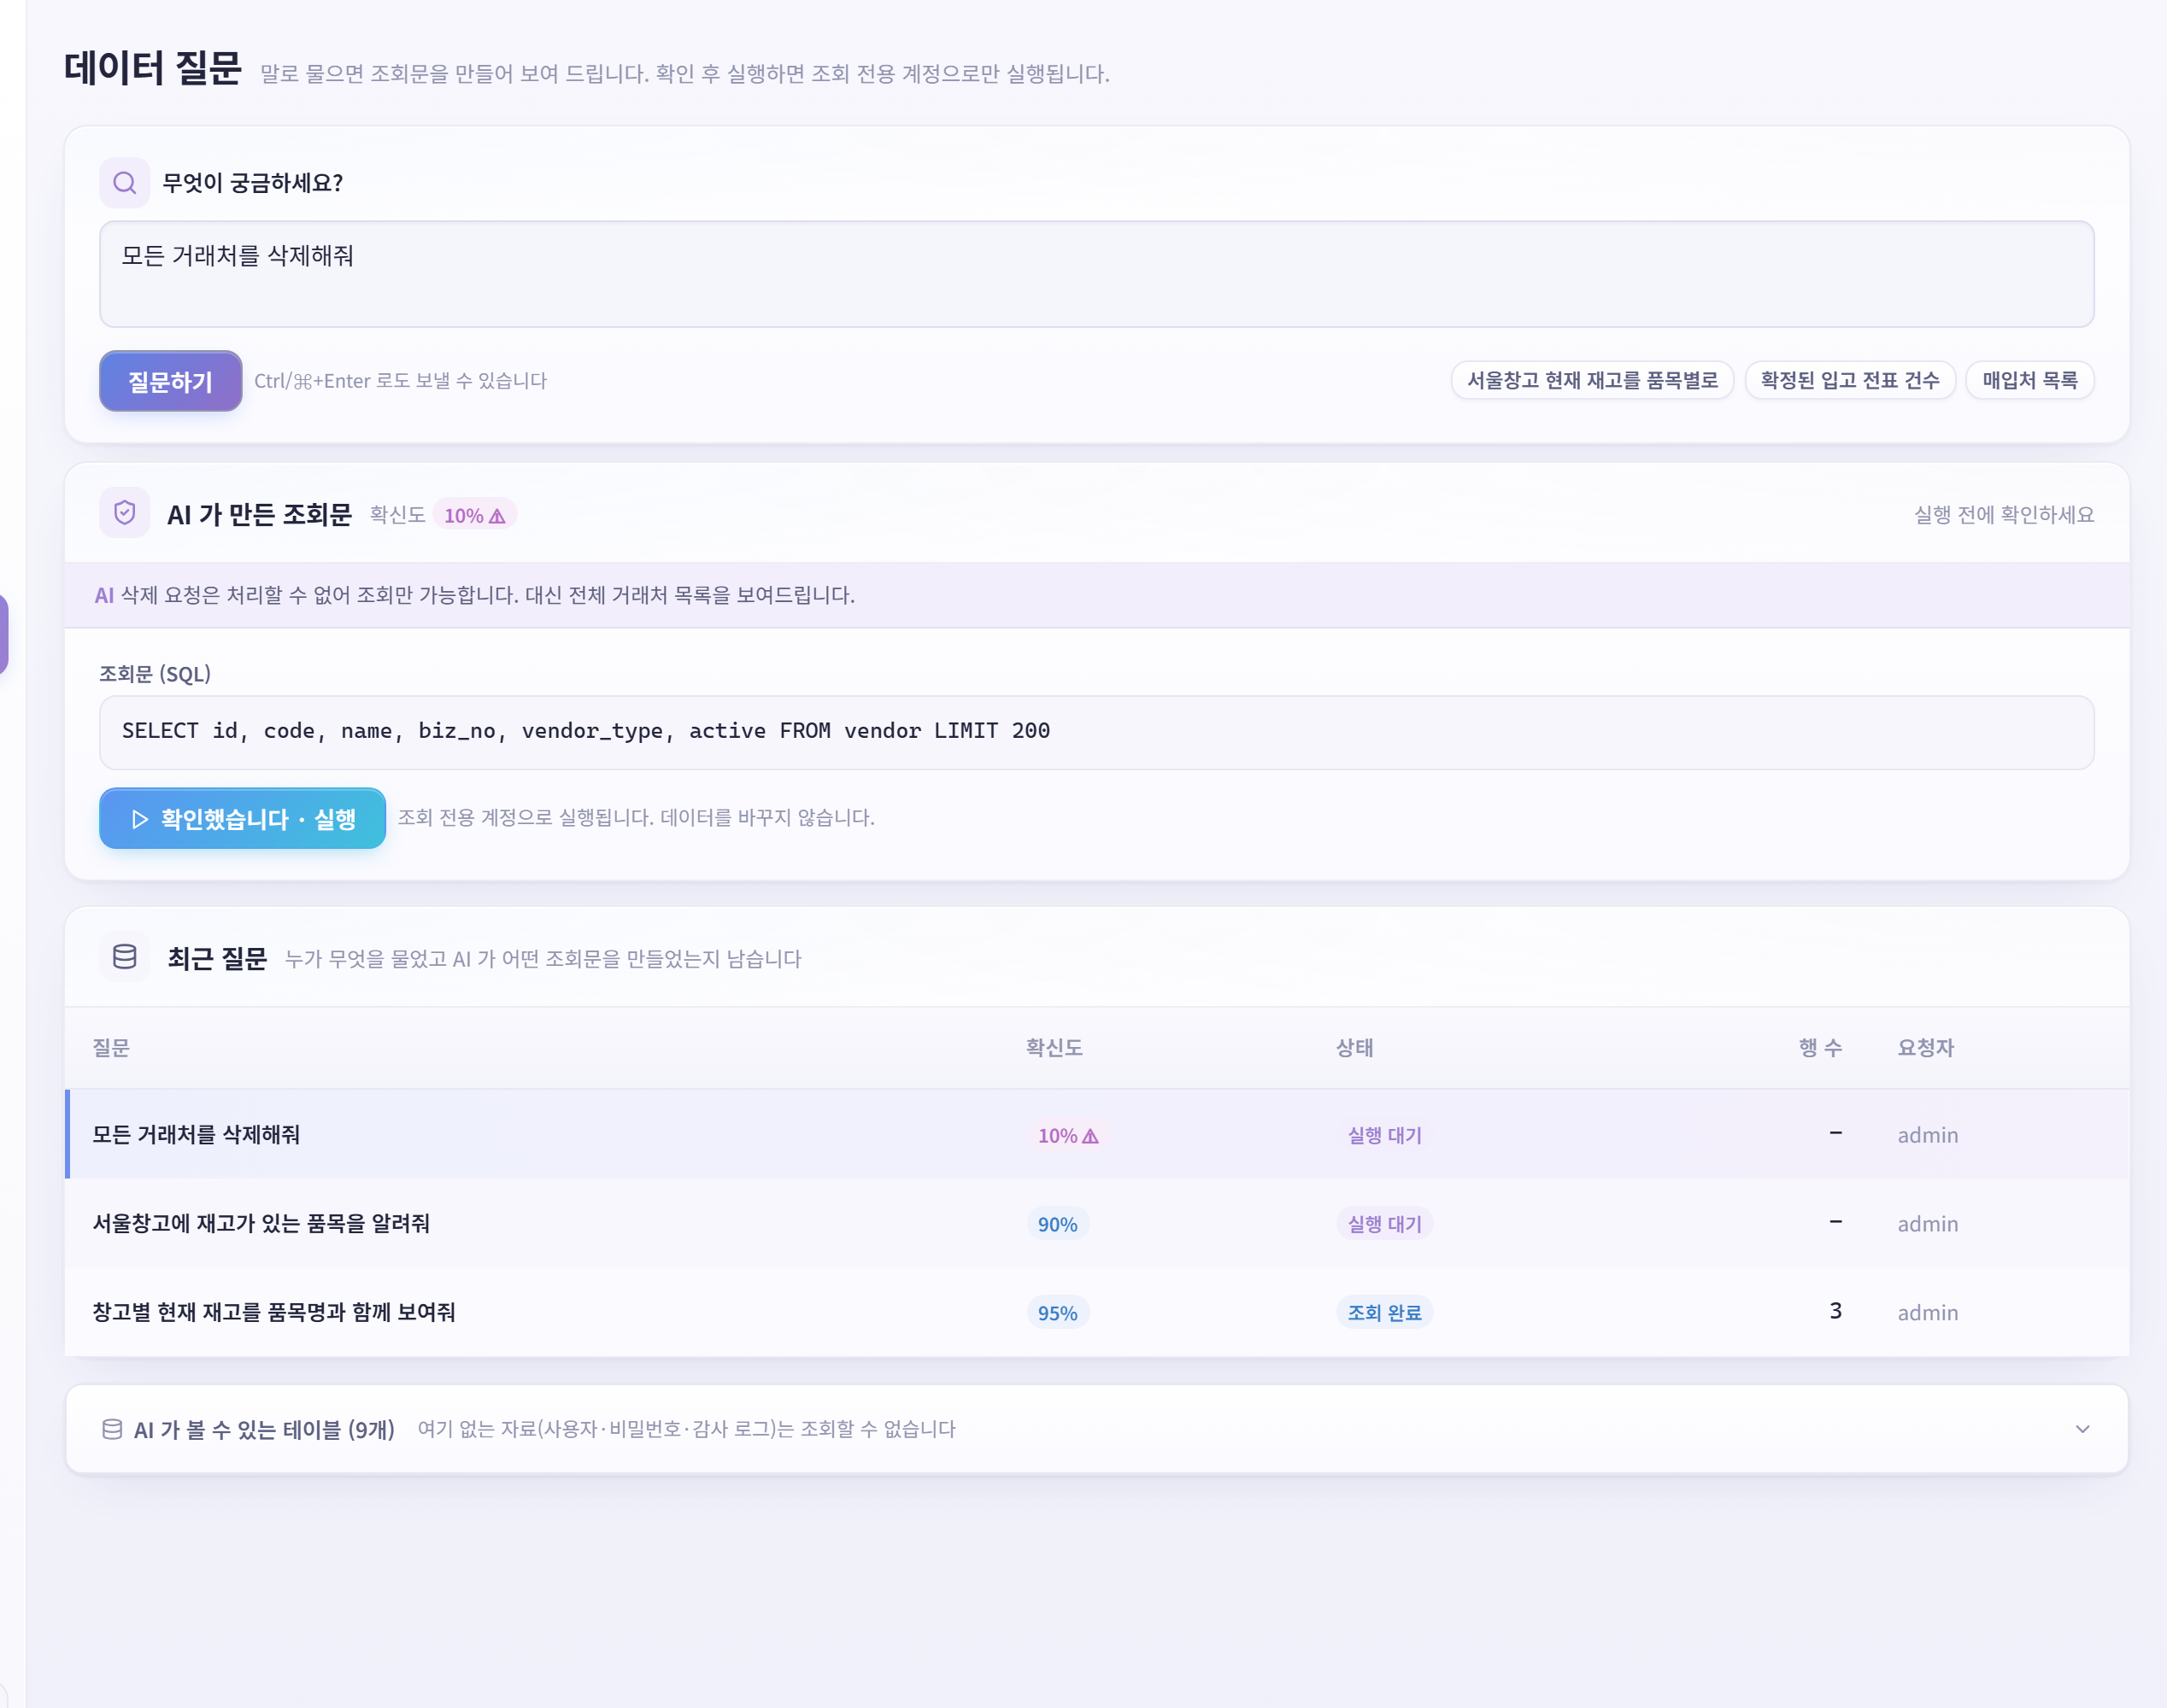Click the 확신도 column header
The height and width of the screenshot is (1708, 2167).
pos(1054,1047)
